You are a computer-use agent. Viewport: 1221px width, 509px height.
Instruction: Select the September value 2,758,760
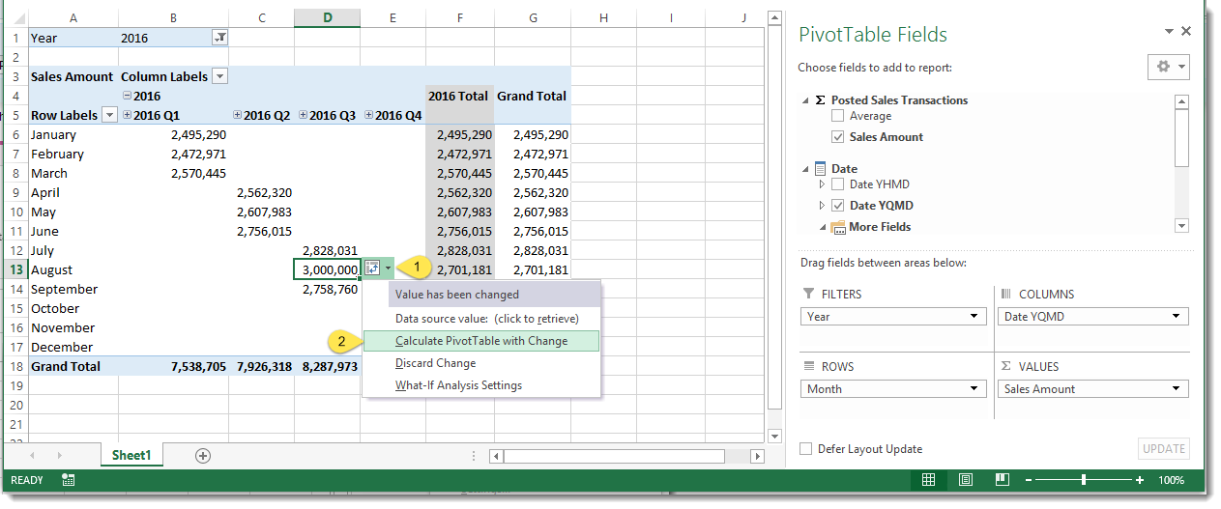pyautogui.click(x=327, y=289)
